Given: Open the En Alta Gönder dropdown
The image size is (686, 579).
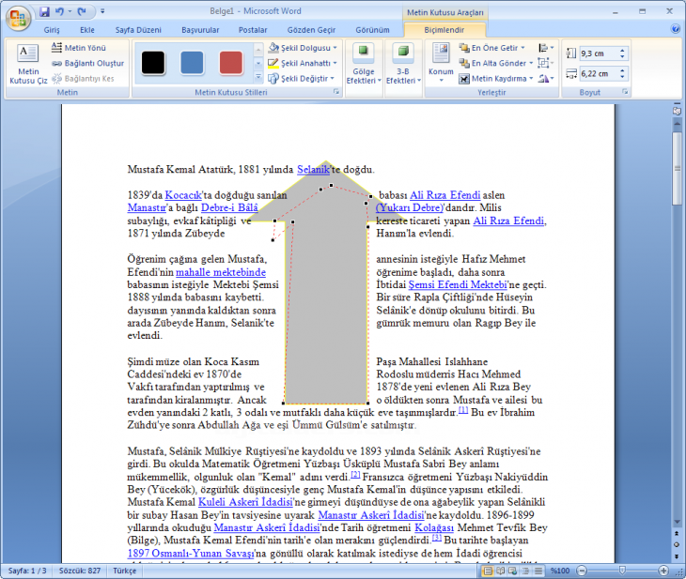Looking at the screenshot, I should (x=495, y=63).
